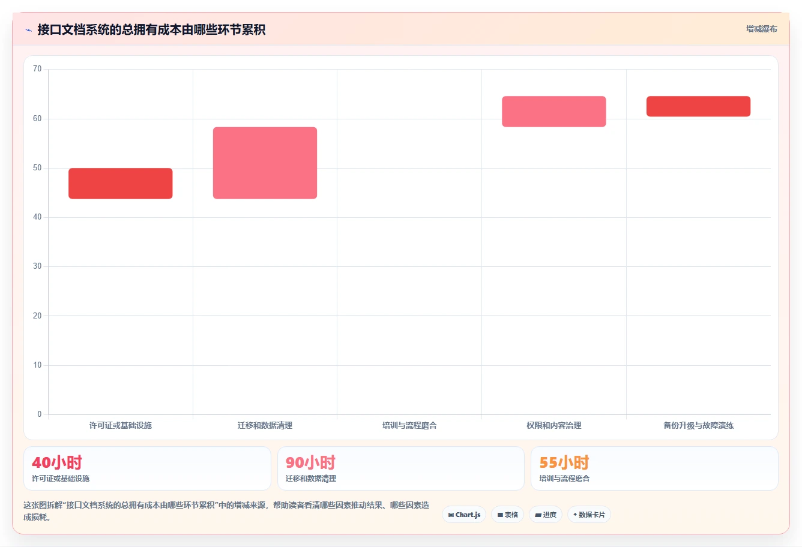Click the lightning icon beside the chart title
The width and height of the screenshot is (802, 547).
point(28,30)
